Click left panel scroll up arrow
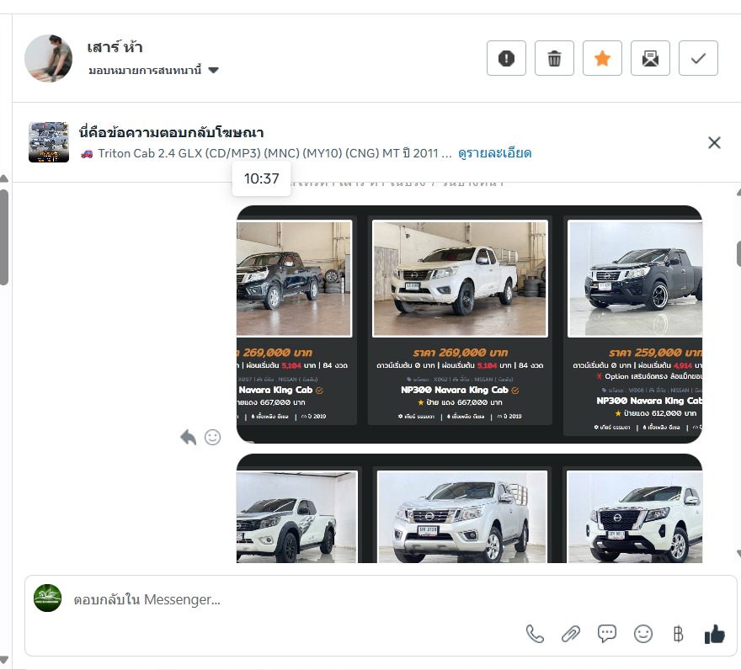This screenshot has height=670, width=741. point(3,178)
